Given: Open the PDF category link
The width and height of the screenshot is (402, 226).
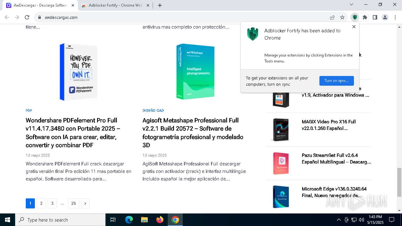Looking at the screenshot, I should pyautogui.click(x=29, y=110).
